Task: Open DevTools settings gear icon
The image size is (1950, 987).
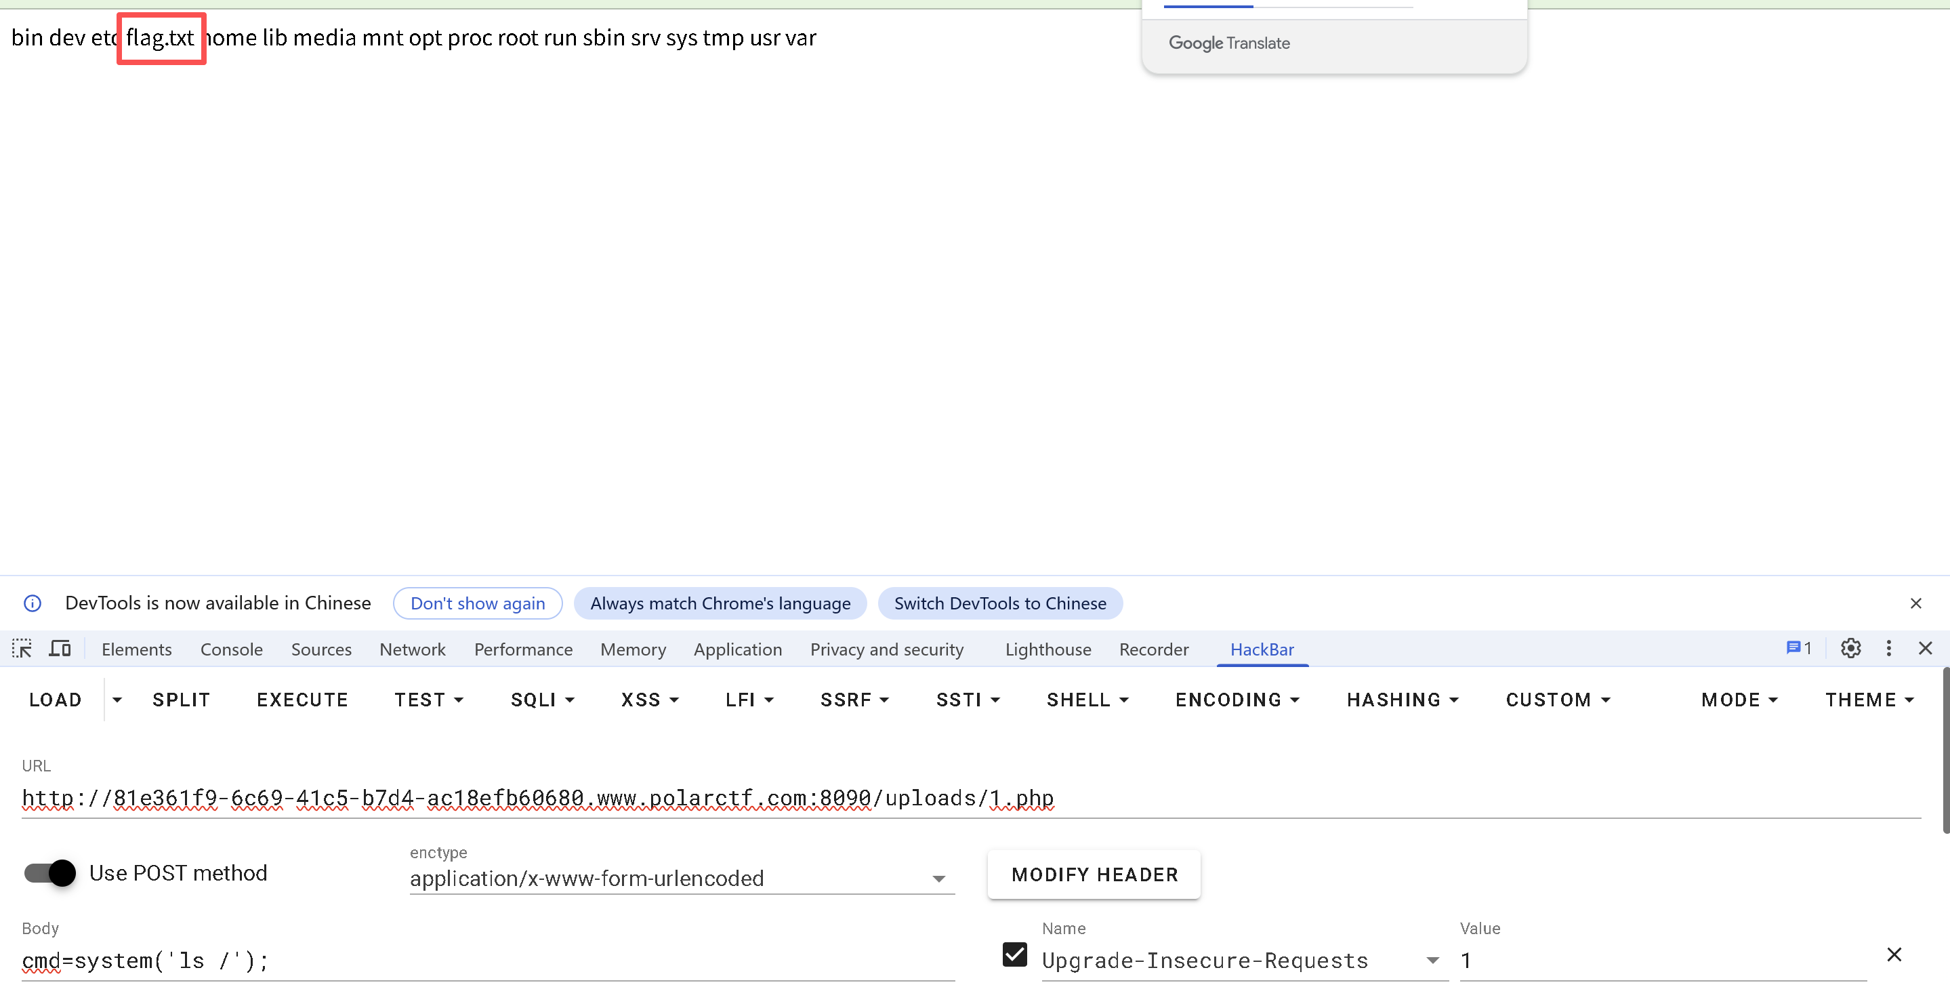Action: click(x=1850, y=649)
